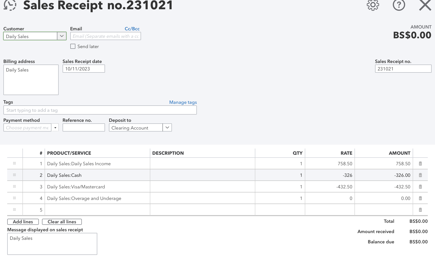Click the Reference no. input field
Image resolution: width=435 pixels, height=258 pixels.
84,128
